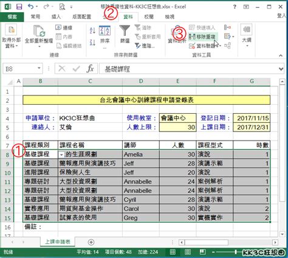Viewport: 288px width, 258px height.
Task: Click 取得外部資料 (Get External Data) icon
Action: point(12,30)
